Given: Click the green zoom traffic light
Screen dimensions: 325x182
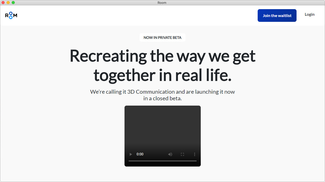Looking at the screenshot, I should (x=13, y=3).
